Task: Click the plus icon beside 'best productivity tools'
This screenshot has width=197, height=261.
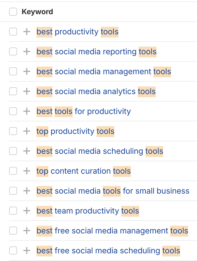Action: [26, 32]
